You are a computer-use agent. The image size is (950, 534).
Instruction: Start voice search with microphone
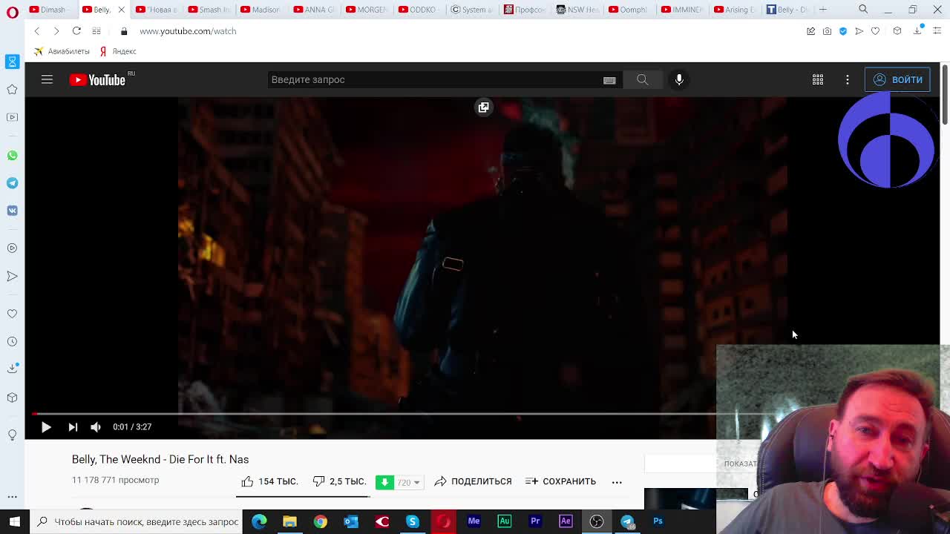point(679,79)
